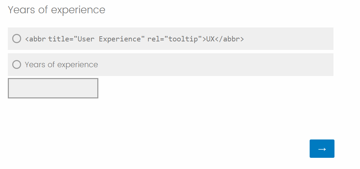The width and height of the screenshot is (360, 169).
Task: Click the gray row of the second option
Action: (x=170, y=64)
